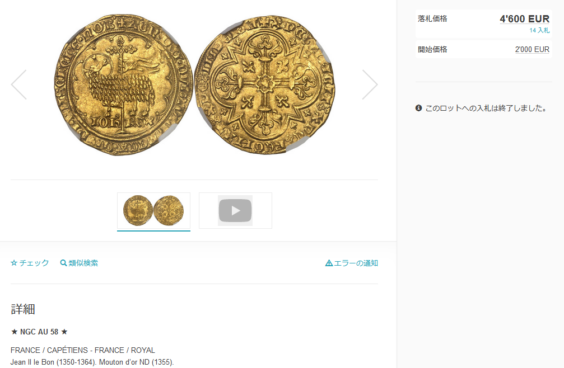Select the coin photo thumbnail
The image size is (564, 368).
point(153,211)
